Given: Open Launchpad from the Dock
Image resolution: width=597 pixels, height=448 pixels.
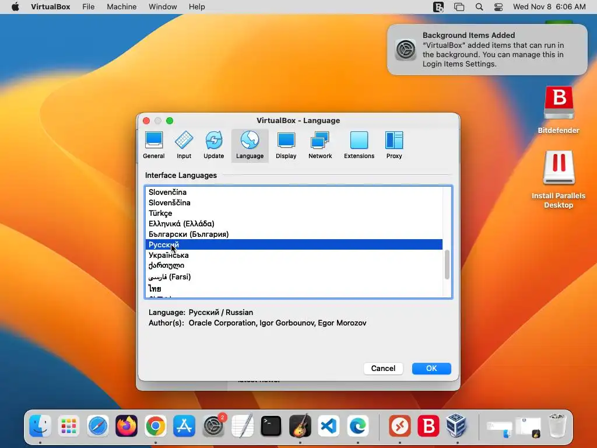Looking at the screenshot, I should [69, 425].
